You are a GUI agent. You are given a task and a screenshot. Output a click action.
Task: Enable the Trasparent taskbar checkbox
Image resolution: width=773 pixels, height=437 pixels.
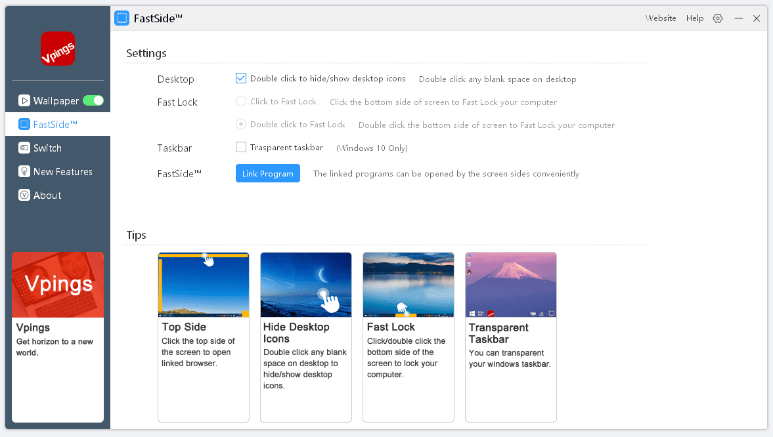click(240, 147)
